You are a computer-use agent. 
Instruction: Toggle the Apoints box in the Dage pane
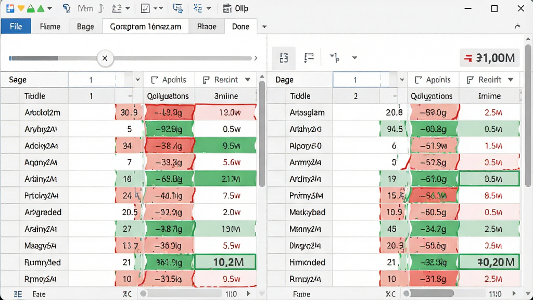click(418, 80)
